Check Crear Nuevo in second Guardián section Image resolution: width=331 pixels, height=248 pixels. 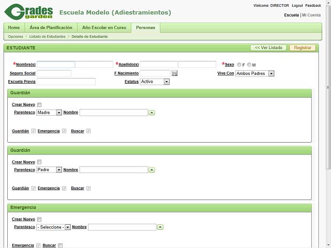(39, 162)
